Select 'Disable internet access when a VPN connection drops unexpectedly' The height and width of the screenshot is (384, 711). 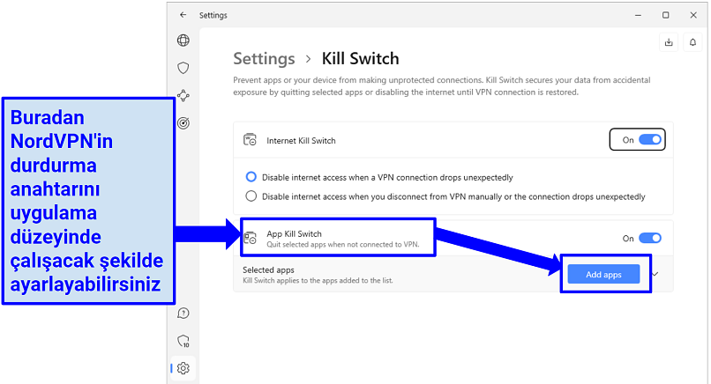click(251, 177)
